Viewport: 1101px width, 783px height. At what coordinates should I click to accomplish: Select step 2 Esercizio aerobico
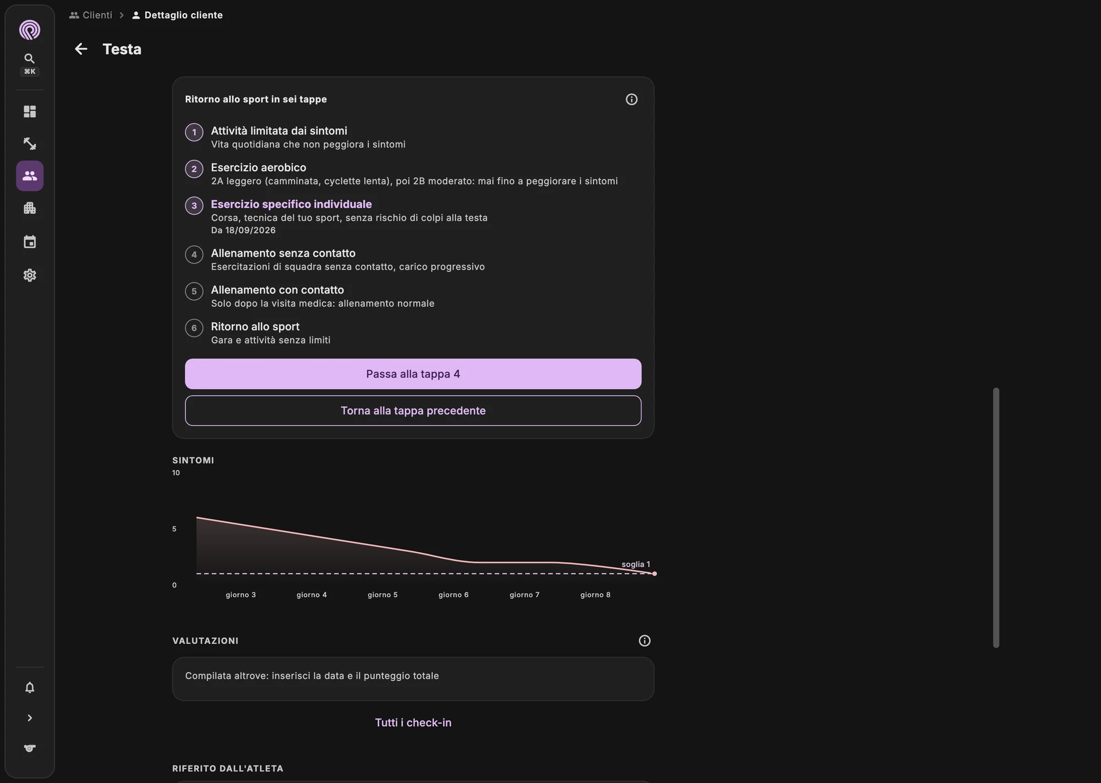(413, 174)
